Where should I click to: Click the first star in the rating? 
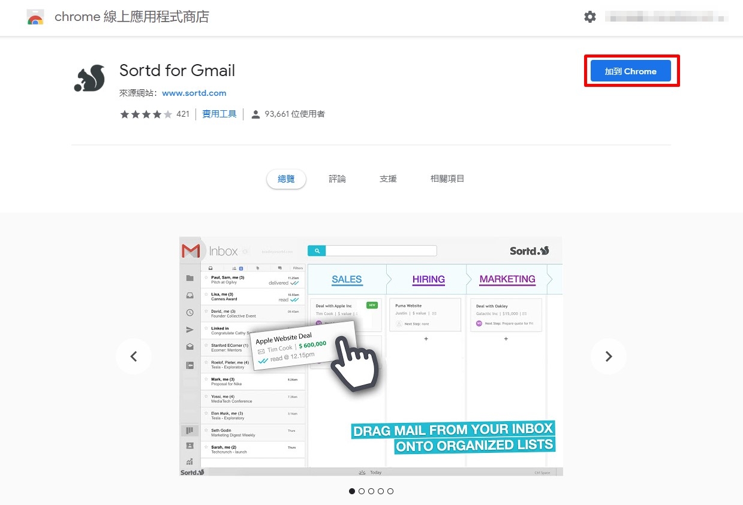click(124, 113)
